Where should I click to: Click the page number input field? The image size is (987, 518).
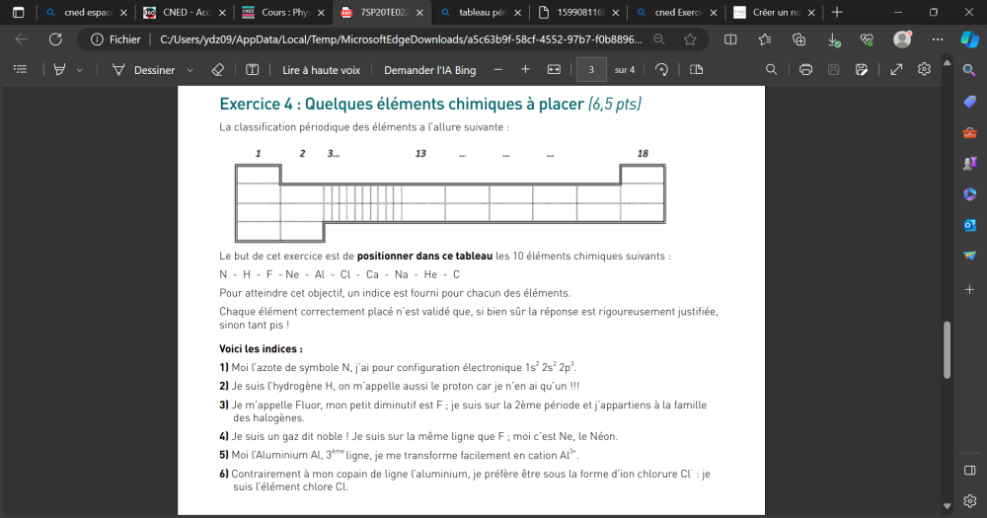click(591, 70)
